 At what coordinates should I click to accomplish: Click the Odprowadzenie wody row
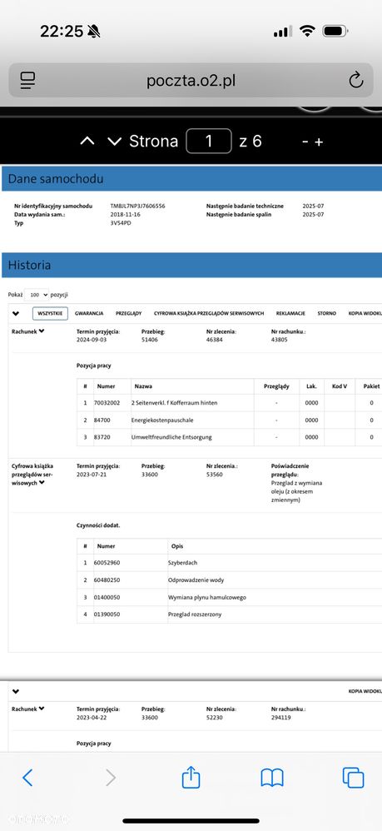coord(231,580)
